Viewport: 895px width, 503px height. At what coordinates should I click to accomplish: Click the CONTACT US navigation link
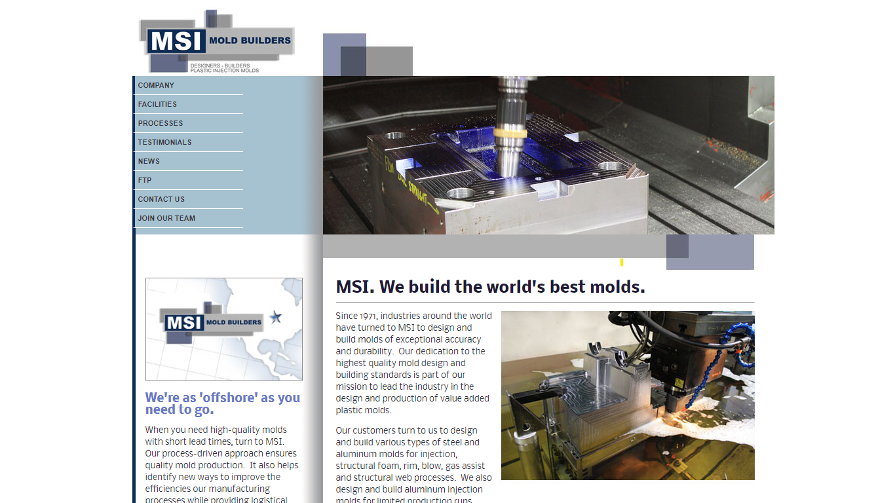click(161, 199)
